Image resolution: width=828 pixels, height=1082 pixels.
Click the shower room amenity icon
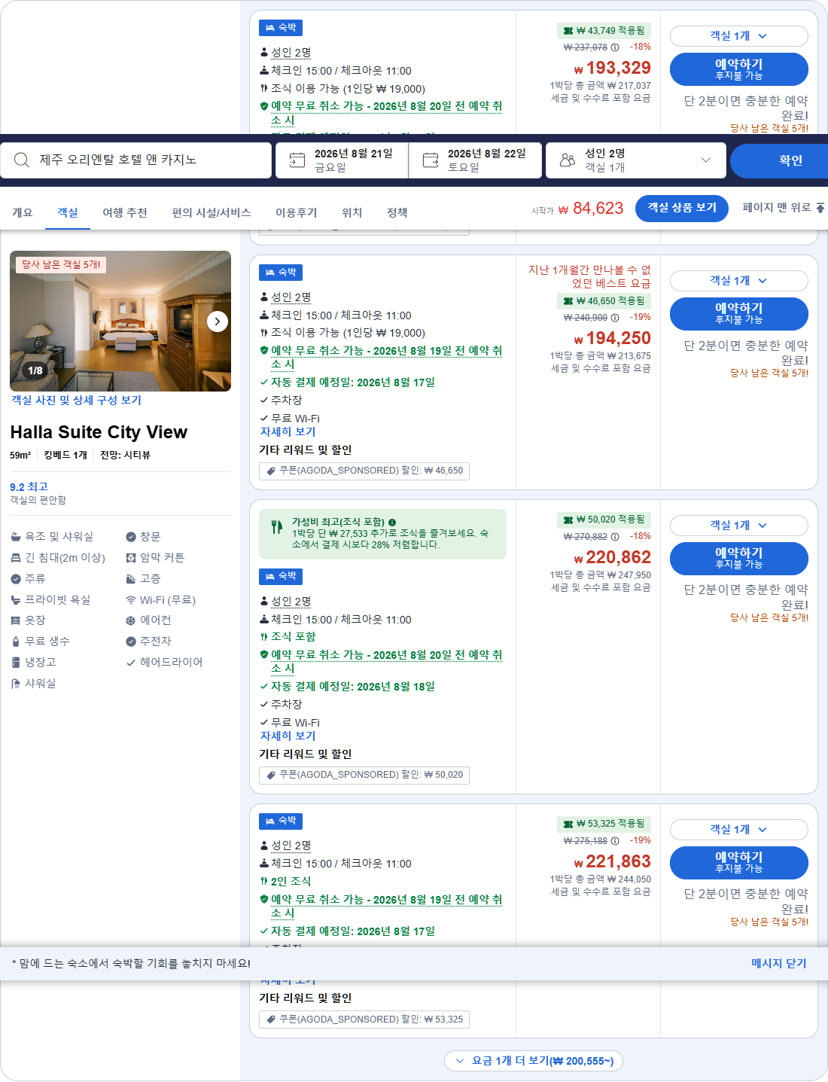pyautogui.click(x=16, y=684)
